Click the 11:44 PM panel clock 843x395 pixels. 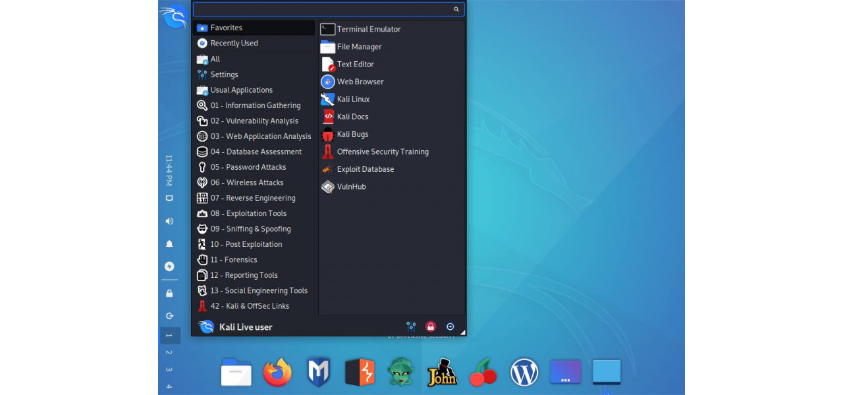click(x=169, y=170)
